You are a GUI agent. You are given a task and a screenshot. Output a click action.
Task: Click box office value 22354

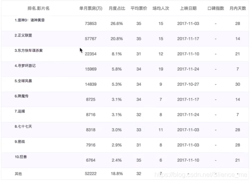click(x=91, y=54)
